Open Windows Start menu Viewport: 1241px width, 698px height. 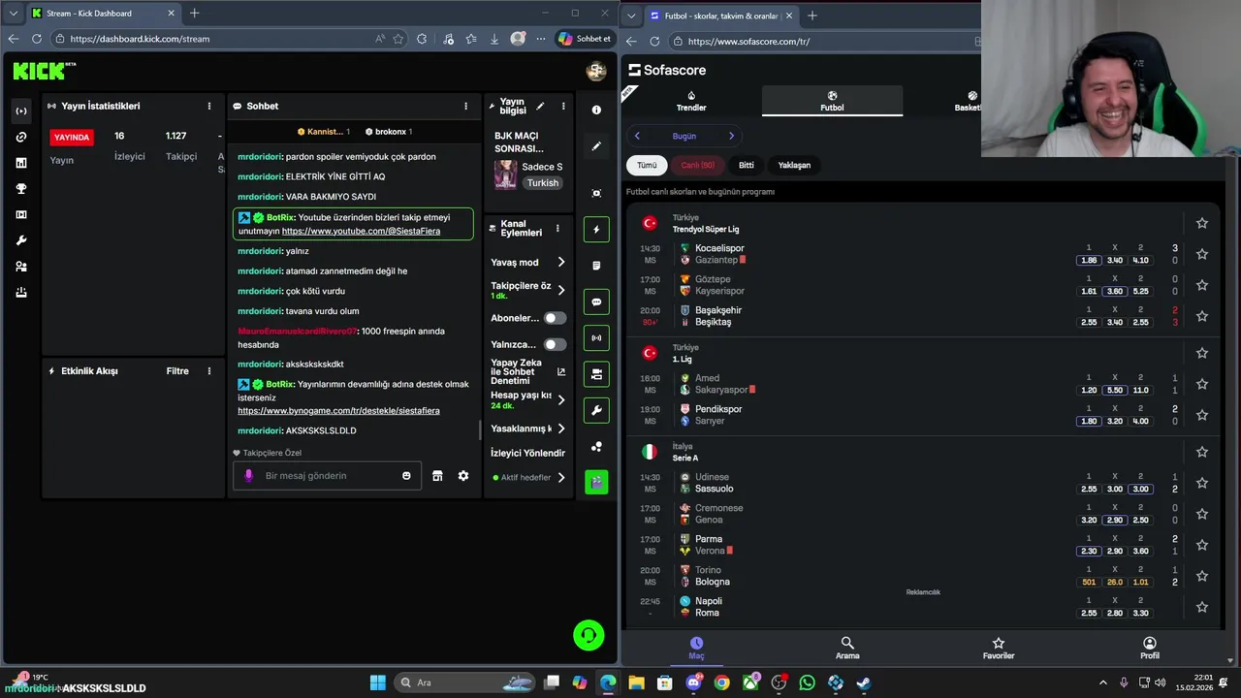pyautogui.click(x=377, y=682)
